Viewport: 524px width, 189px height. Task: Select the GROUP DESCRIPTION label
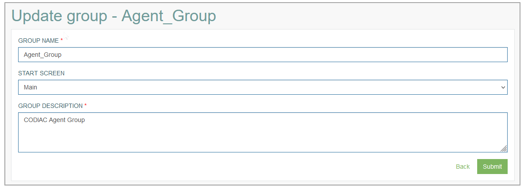(50, 106)
